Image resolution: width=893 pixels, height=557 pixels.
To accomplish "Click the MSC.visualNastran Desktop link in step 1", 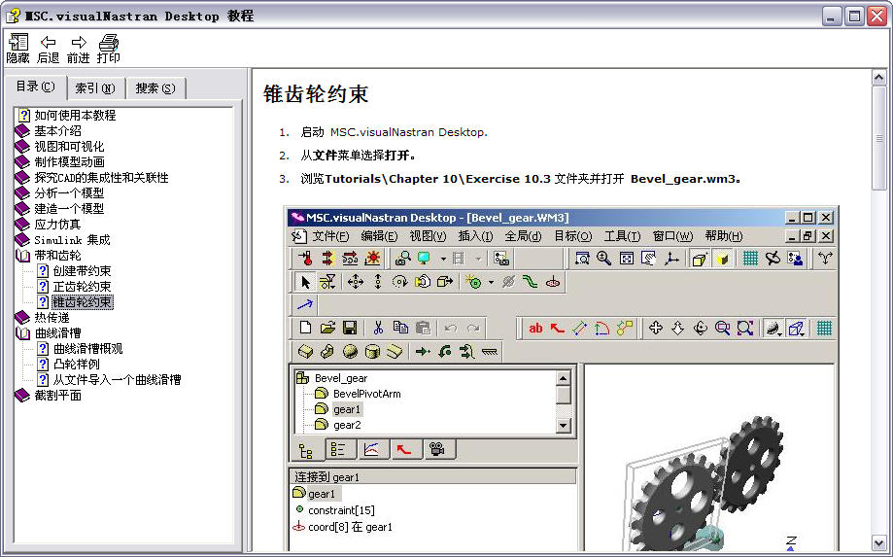I will [408, 132].
